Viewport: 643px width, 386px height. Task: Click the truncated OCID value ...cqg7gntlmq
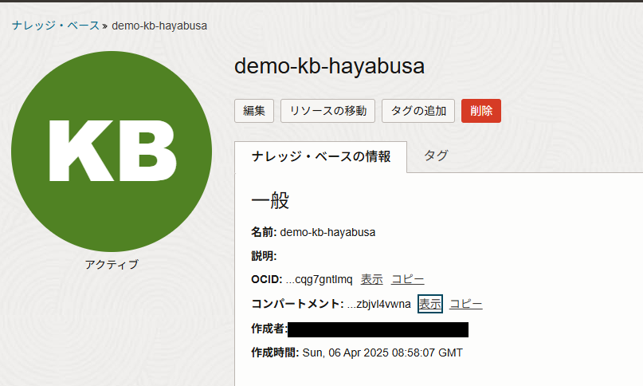(x=319, y=280)
